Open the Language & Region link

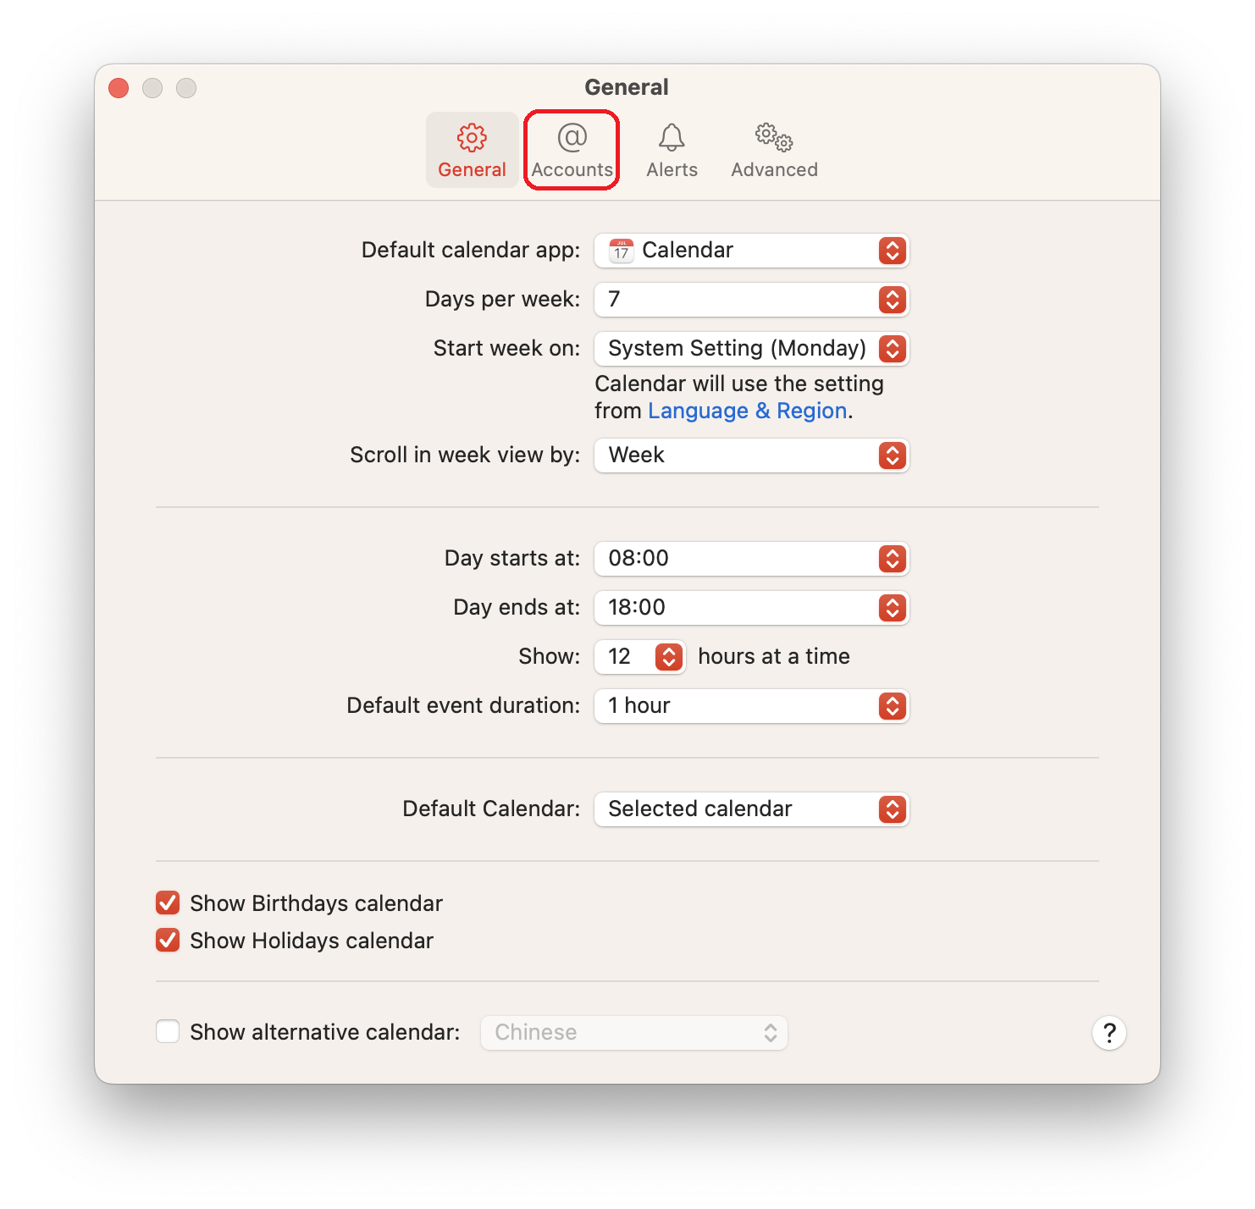(747, 411)
